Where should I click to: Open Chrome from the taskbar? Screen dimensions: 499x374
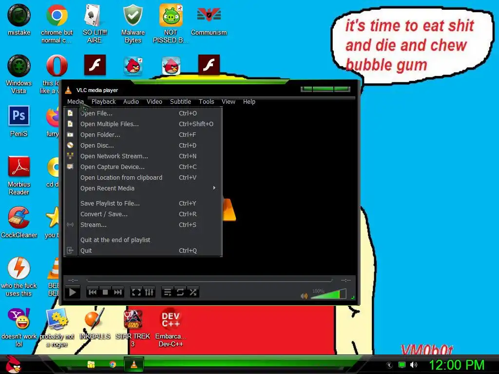113,364
